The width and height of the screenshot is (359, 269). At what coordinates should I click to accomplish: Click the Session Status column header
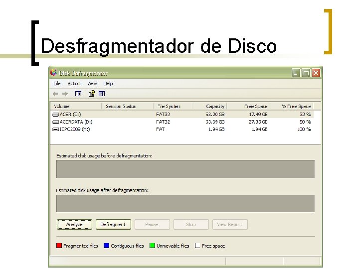pos(127,107)
